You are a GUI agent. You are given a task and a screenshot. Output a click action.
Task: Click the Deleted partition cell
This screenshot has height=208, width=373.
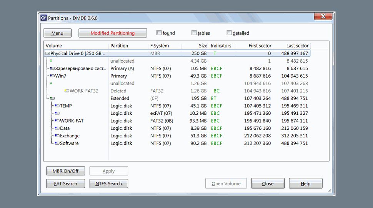tap(118, 91)
